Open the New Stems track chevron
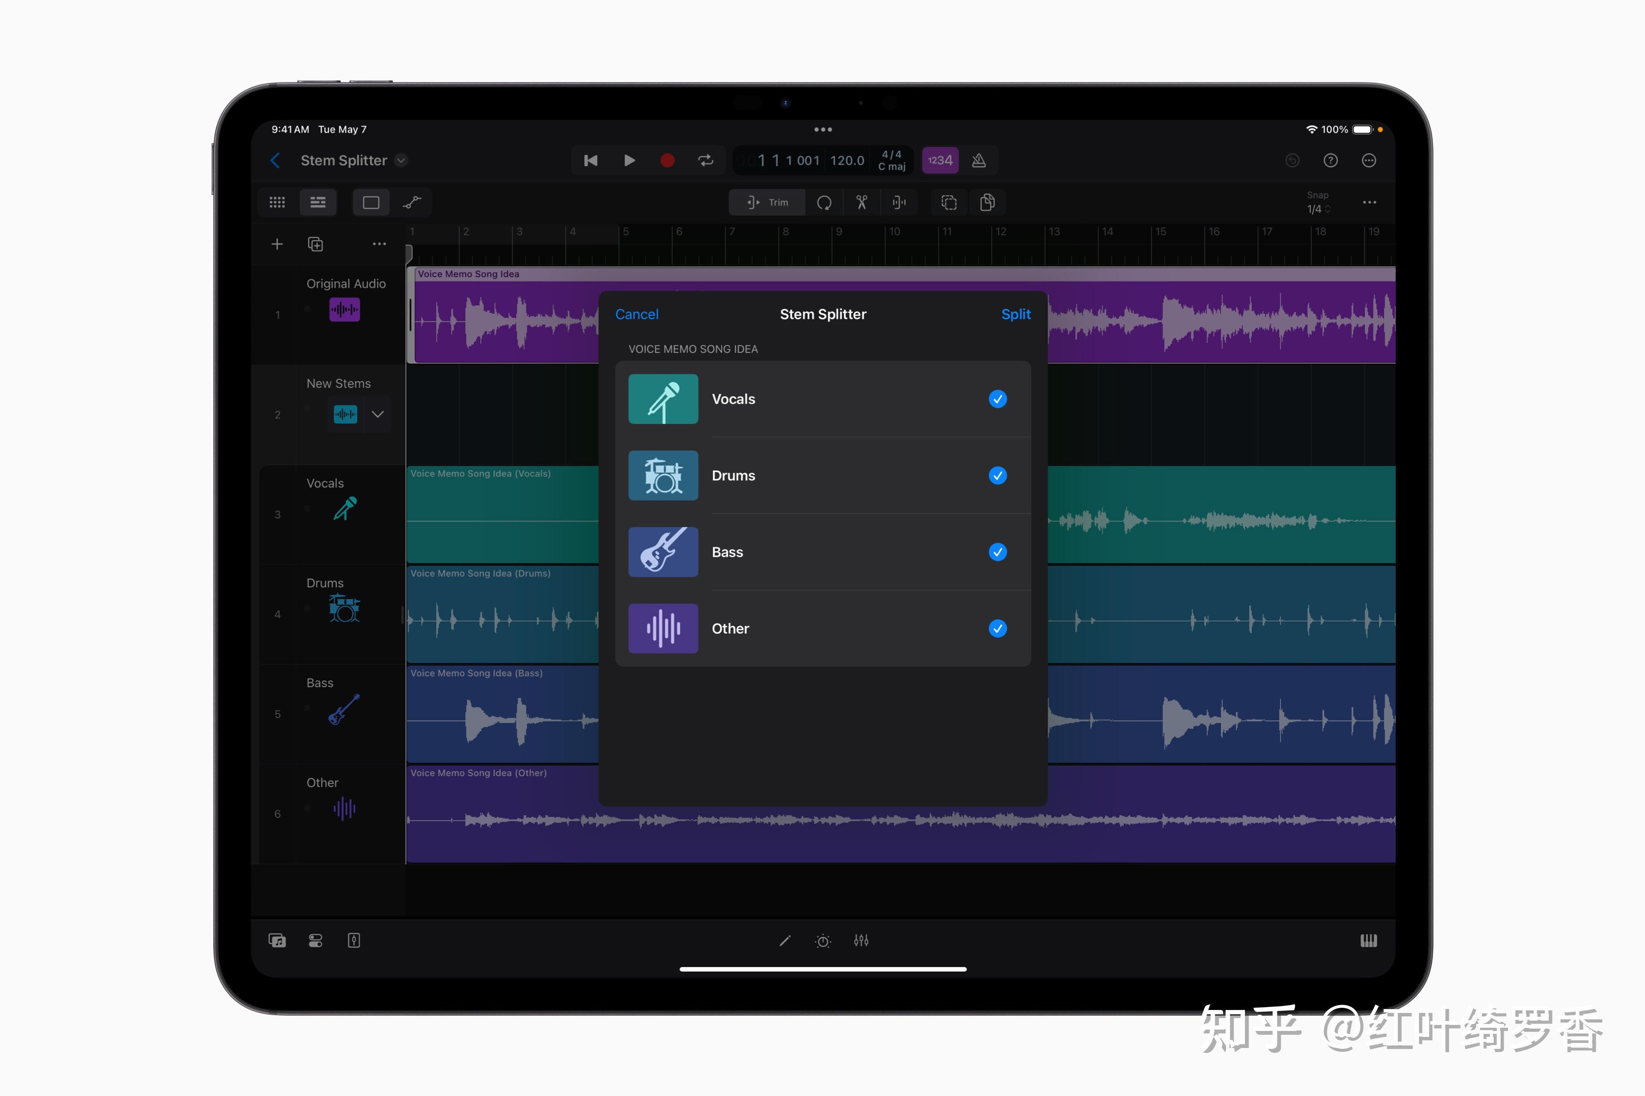Screen dimensions: 1645x1096 pyautogui.click(x=378, y=414)
